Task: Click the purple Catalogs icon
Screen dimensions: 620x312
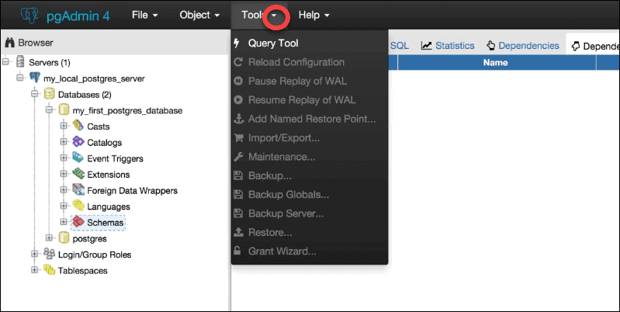Action: tap(78, 141)
